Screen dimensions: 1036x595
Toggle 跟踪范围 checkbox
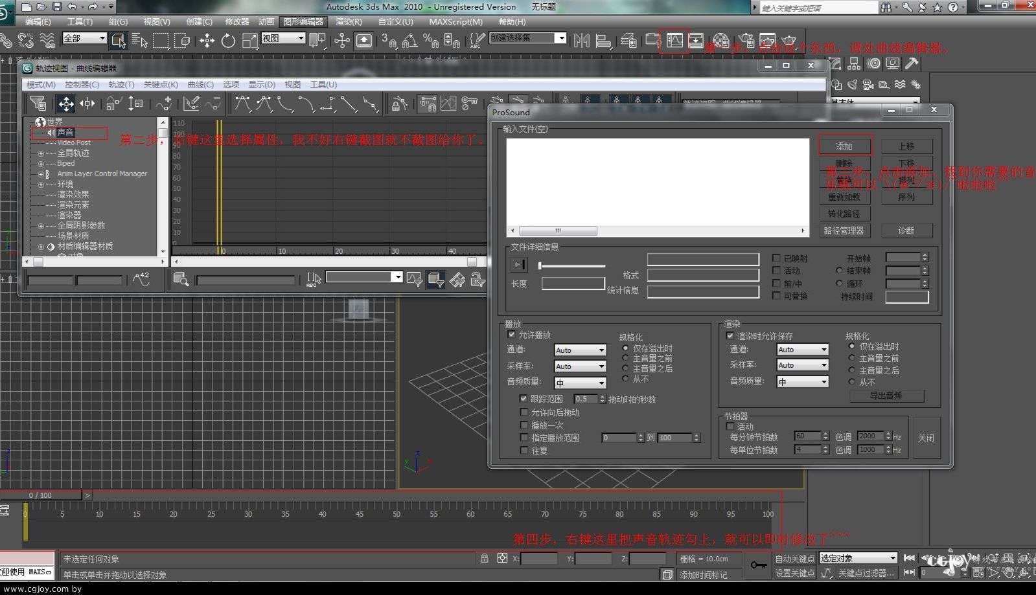[524, 399]
